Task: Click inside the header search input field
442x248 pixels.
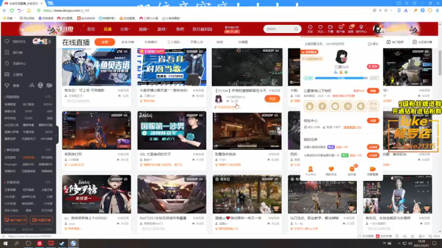Action: pyautogui.click(x=279, y=29)
